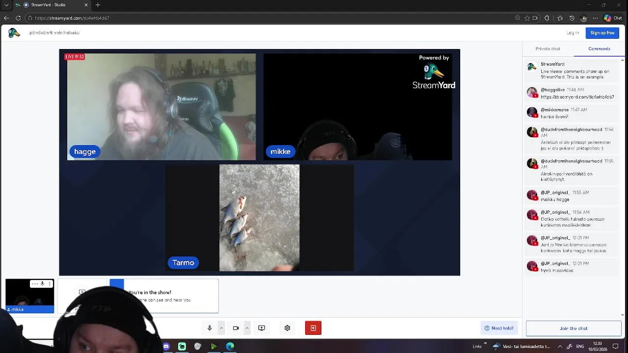The height and width of the screenshot is (353, 628).
Task: Open StreamYard settings gear
Action: [x=288, y=328]
